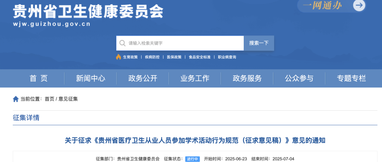Click the 首页 breadcrumb link
This screenshot has width=382, height=162.
(x=50, y=99)
